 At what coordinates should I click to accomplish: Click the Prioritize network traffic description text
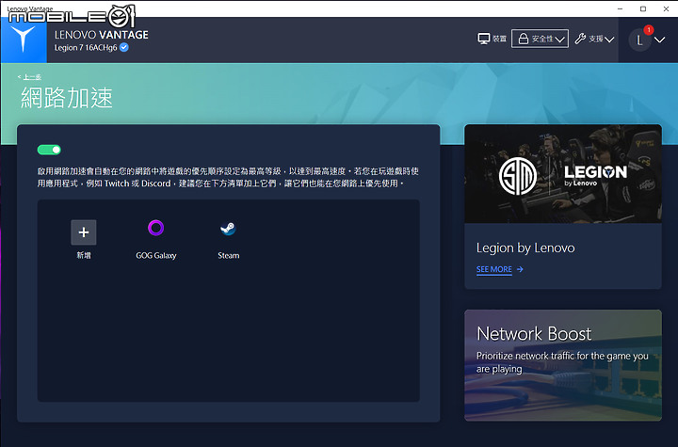562,362
